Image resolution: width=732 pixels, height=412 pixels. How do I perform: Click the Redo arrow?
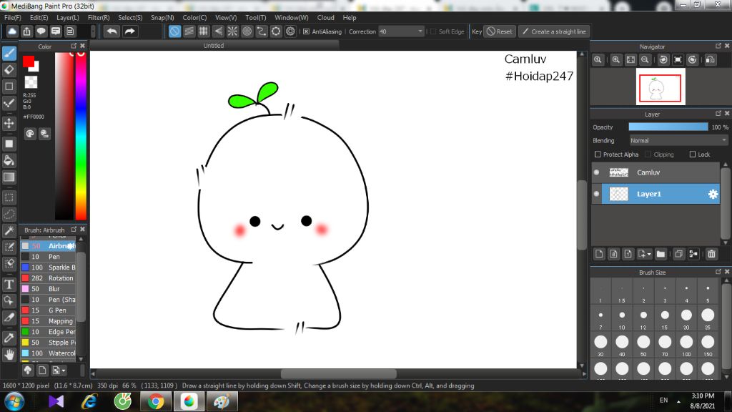pyautogui.click(x=129, y=31)
